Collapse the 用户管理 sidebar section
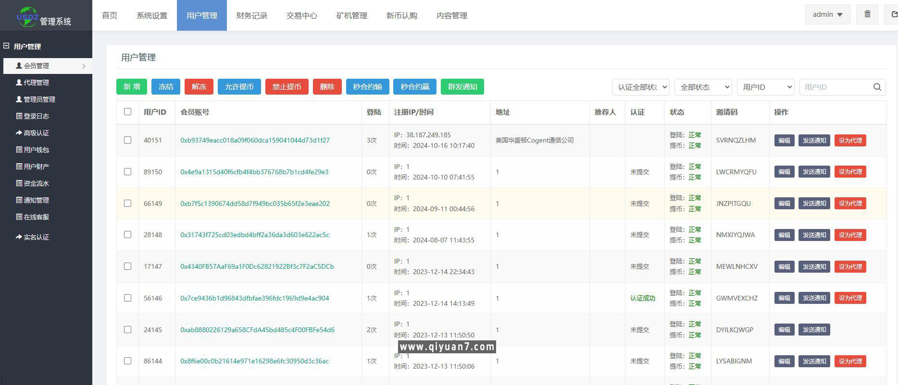 tap(7, 46)
